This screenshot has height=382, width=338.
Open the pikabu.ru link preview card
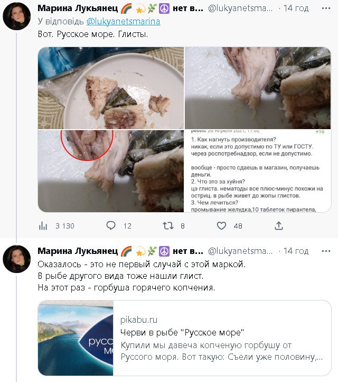[222, 338]
